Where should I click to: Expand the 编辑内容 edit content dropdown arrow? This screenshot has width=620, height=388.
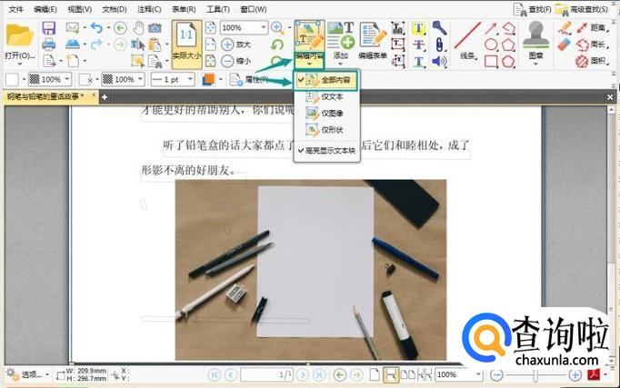point(309,64)
